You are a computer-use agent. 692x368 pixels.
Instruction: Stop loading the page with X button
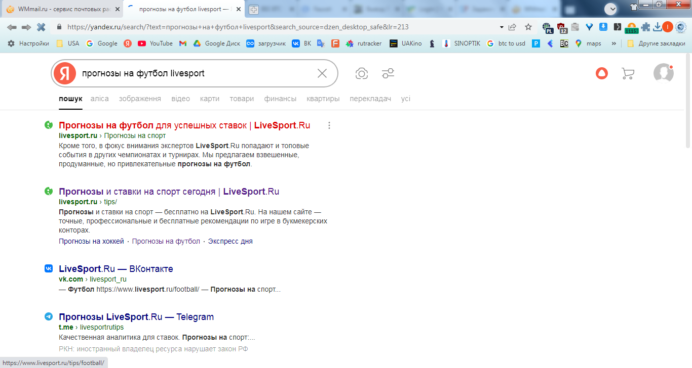click(x=41, y=27)
